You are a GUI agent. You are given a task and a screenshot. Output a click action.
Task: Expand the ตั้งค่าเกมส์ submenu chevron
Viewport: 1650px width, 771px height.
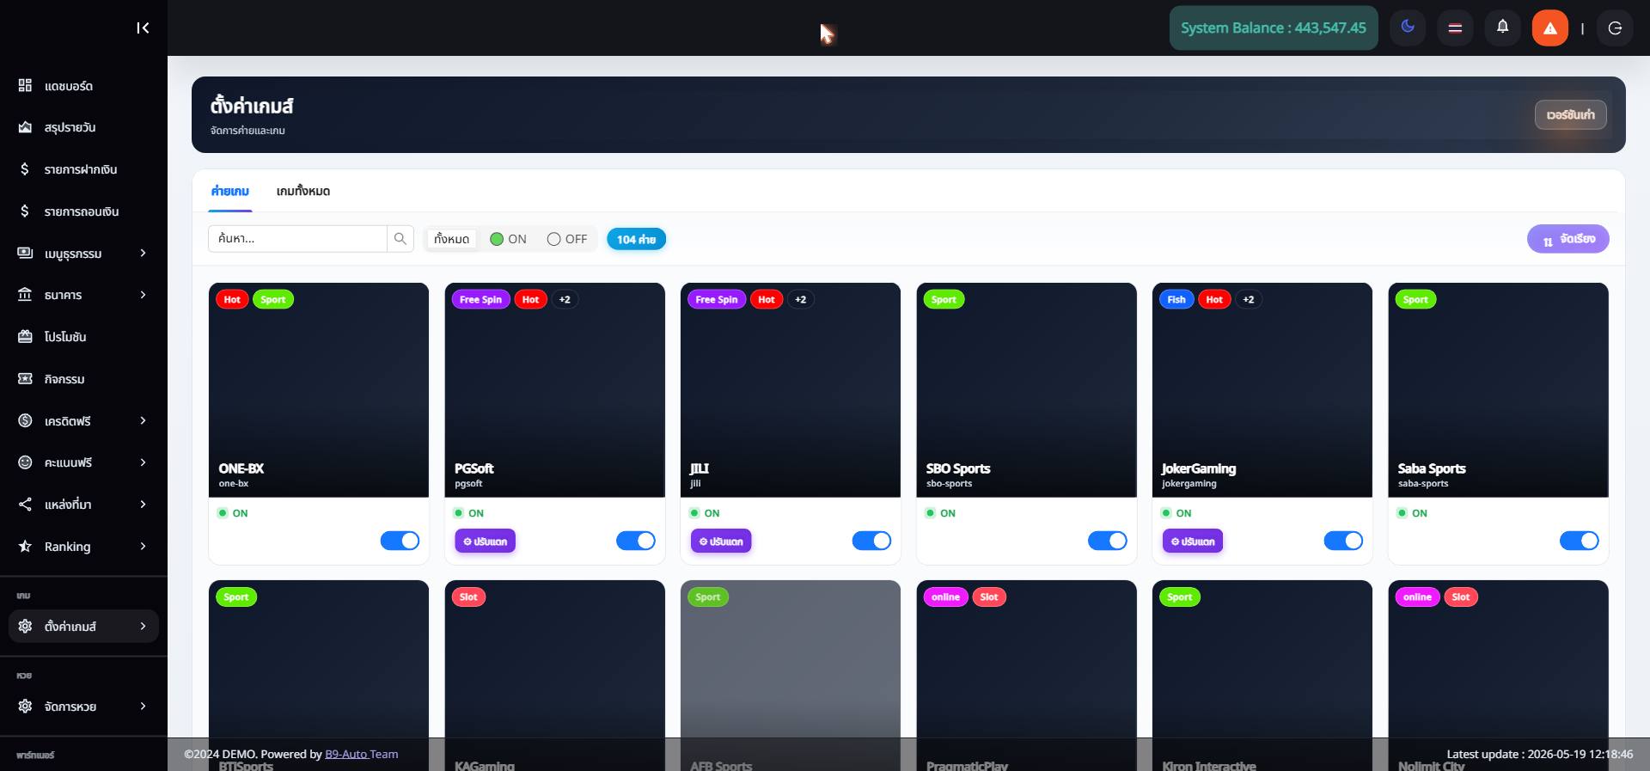point(143,627)
